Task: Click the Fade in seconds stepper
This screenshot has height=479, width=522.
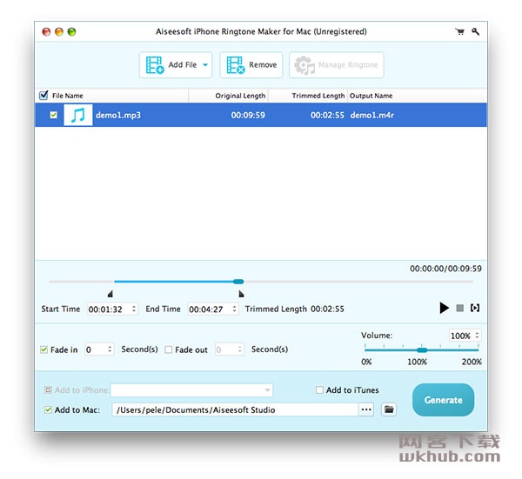Action: [110, 349]
